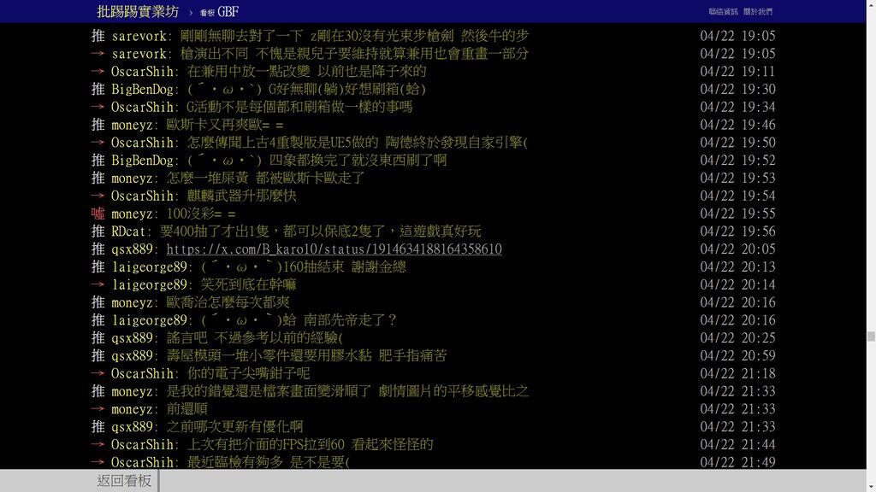Image resolution: width=876 pixels, height=492 pixels.
Task: Click the 推 tag on RDcat's comment
Action: pyautogui.click(x=98, y=231)
